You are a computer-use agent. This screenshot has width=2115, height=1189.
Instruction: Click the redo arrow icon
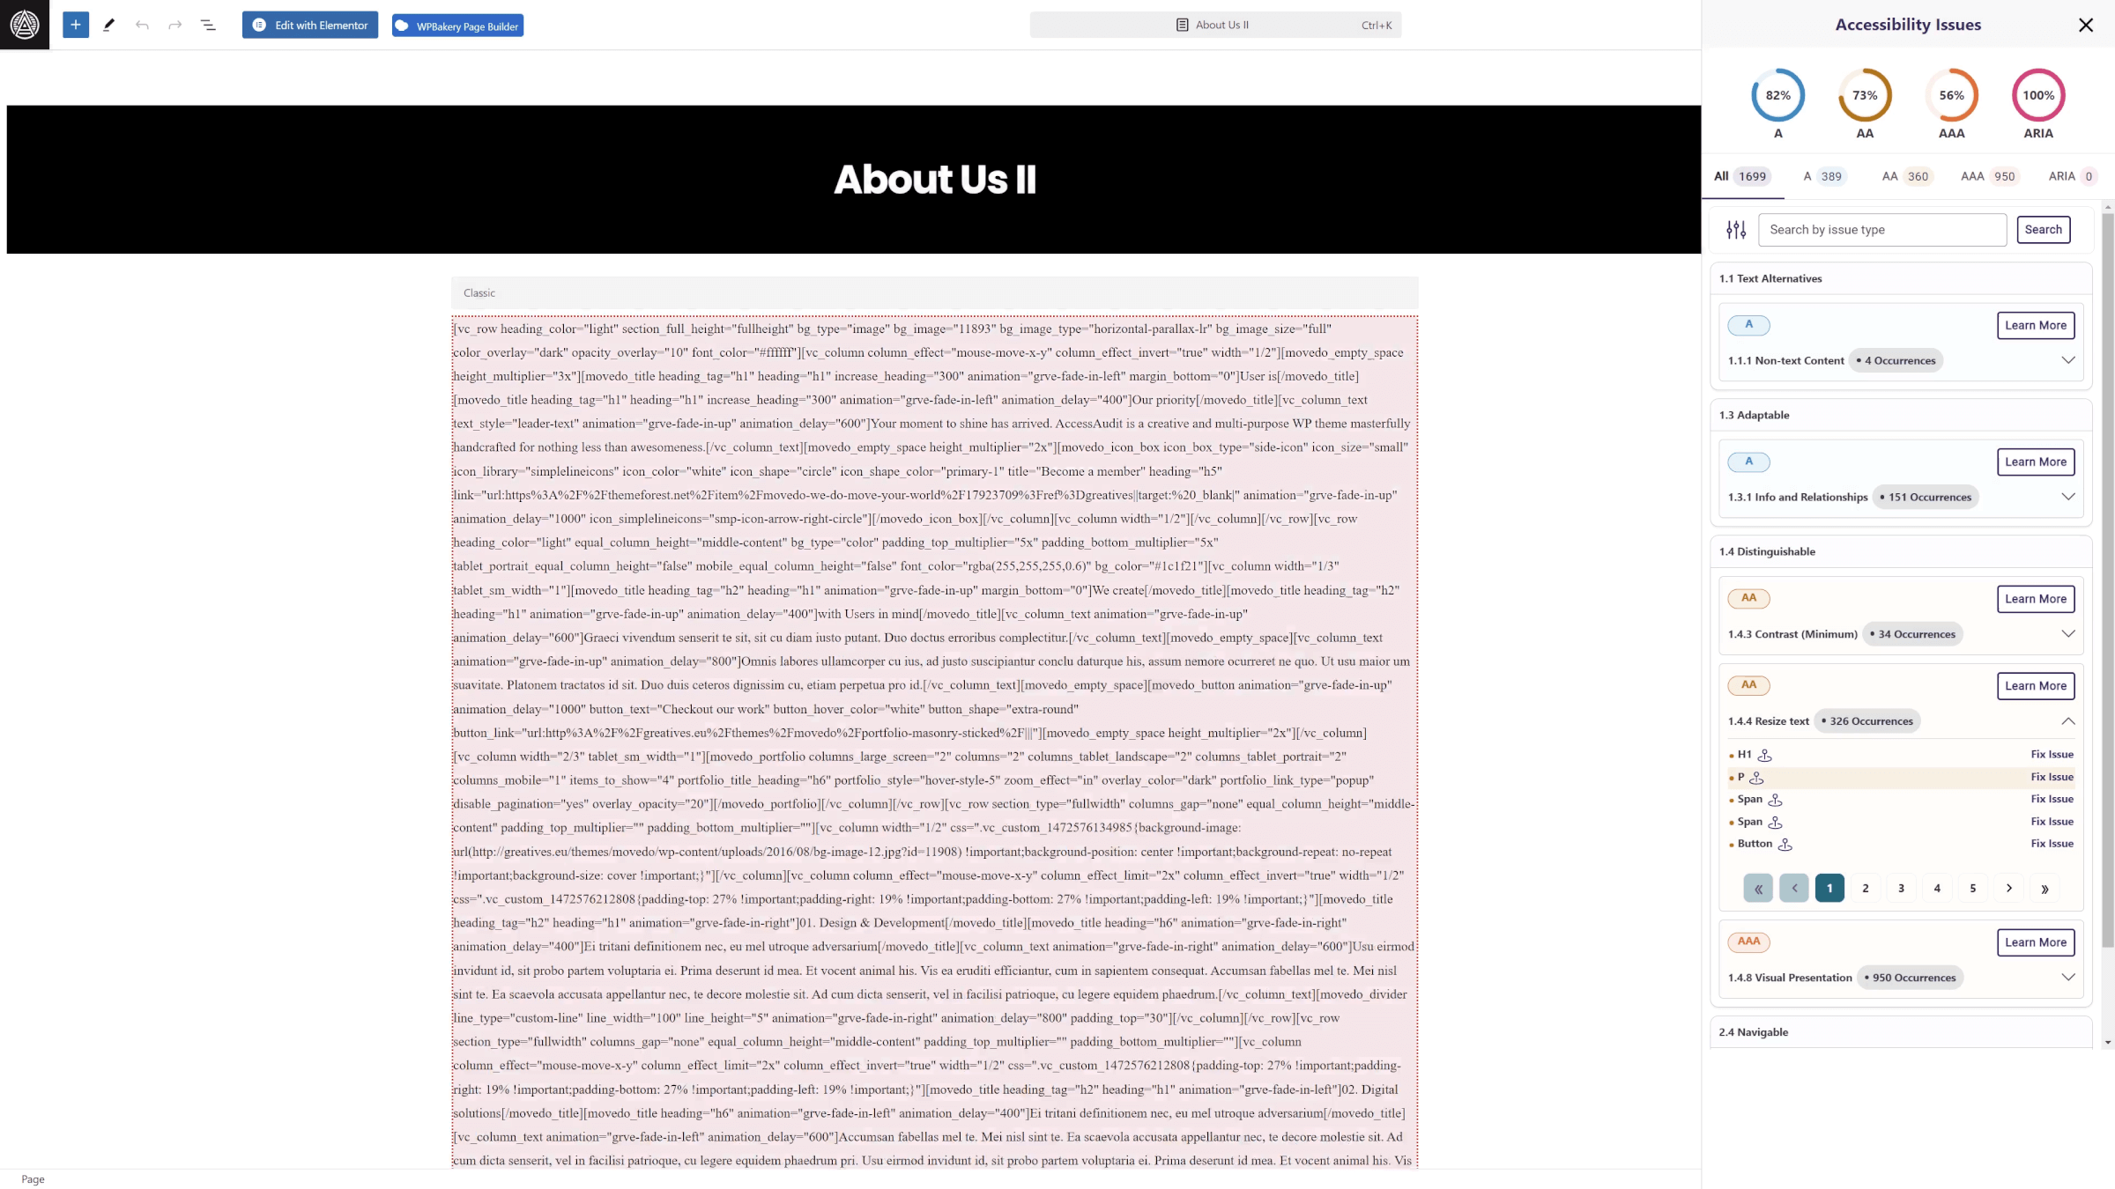174,25
